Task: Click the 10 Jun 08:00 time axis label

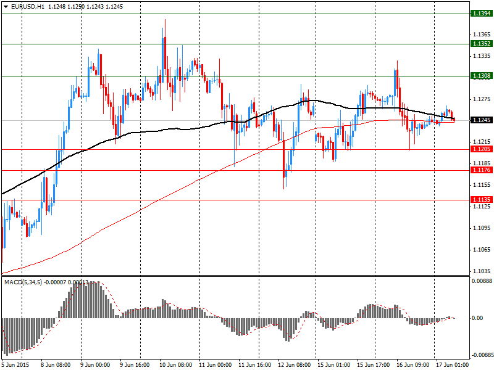Action: (175, 365)
